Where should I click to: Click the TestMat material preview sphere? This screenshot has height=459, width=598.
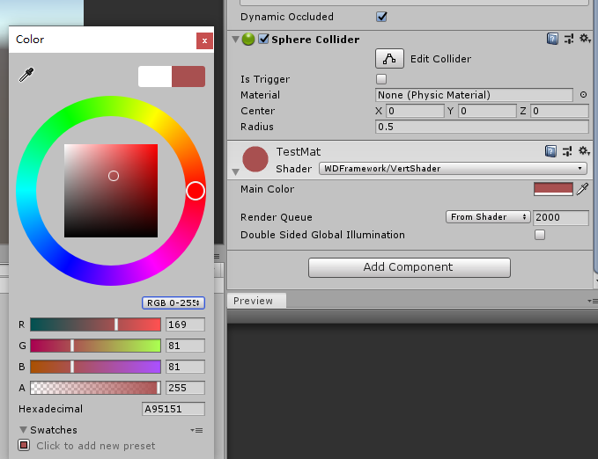point(255,159)
